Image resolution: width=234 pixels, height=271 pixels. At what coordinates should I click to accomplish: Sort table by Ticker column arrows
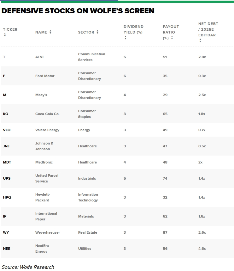[5, 35]
